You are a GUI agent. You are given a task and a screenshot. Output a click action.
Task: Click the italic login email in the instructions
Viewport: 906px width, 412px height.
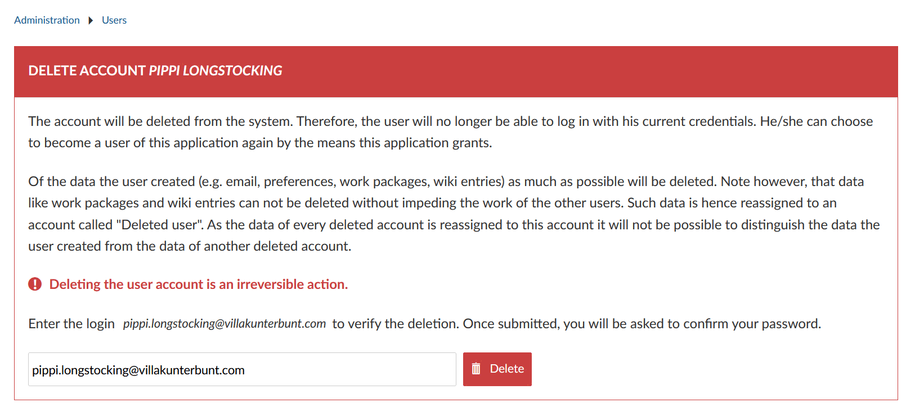coord(223,323)
